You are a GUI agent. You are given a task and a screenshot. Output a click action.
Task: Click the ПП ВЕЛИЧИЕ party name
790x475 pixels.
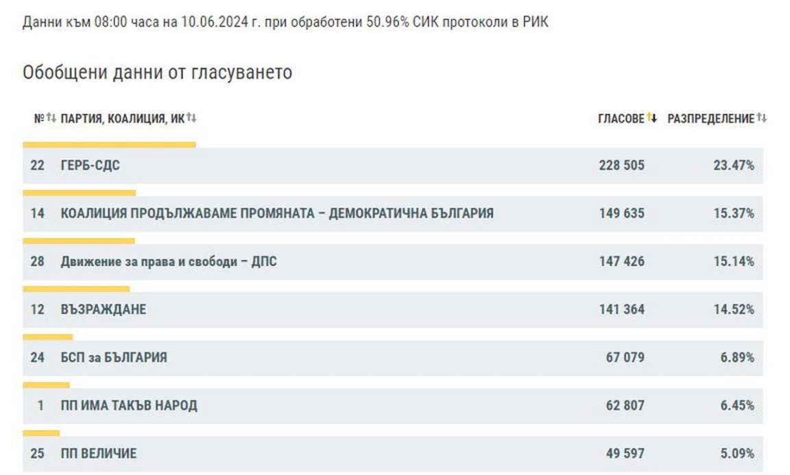99,453
